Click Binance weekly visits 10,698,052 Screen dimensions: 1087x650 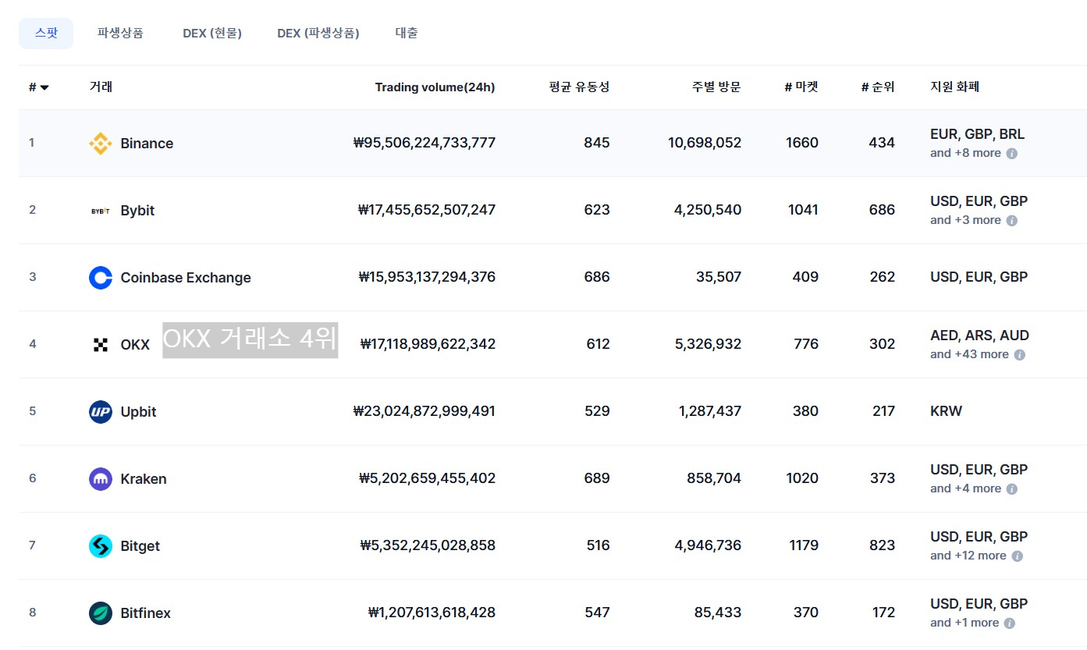[x=705, y=143]
